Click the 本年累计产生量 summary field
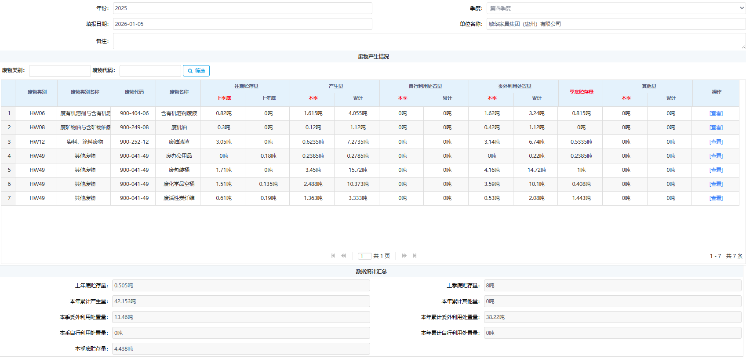Viewport: 746px width, 359px height. [241, 301]
